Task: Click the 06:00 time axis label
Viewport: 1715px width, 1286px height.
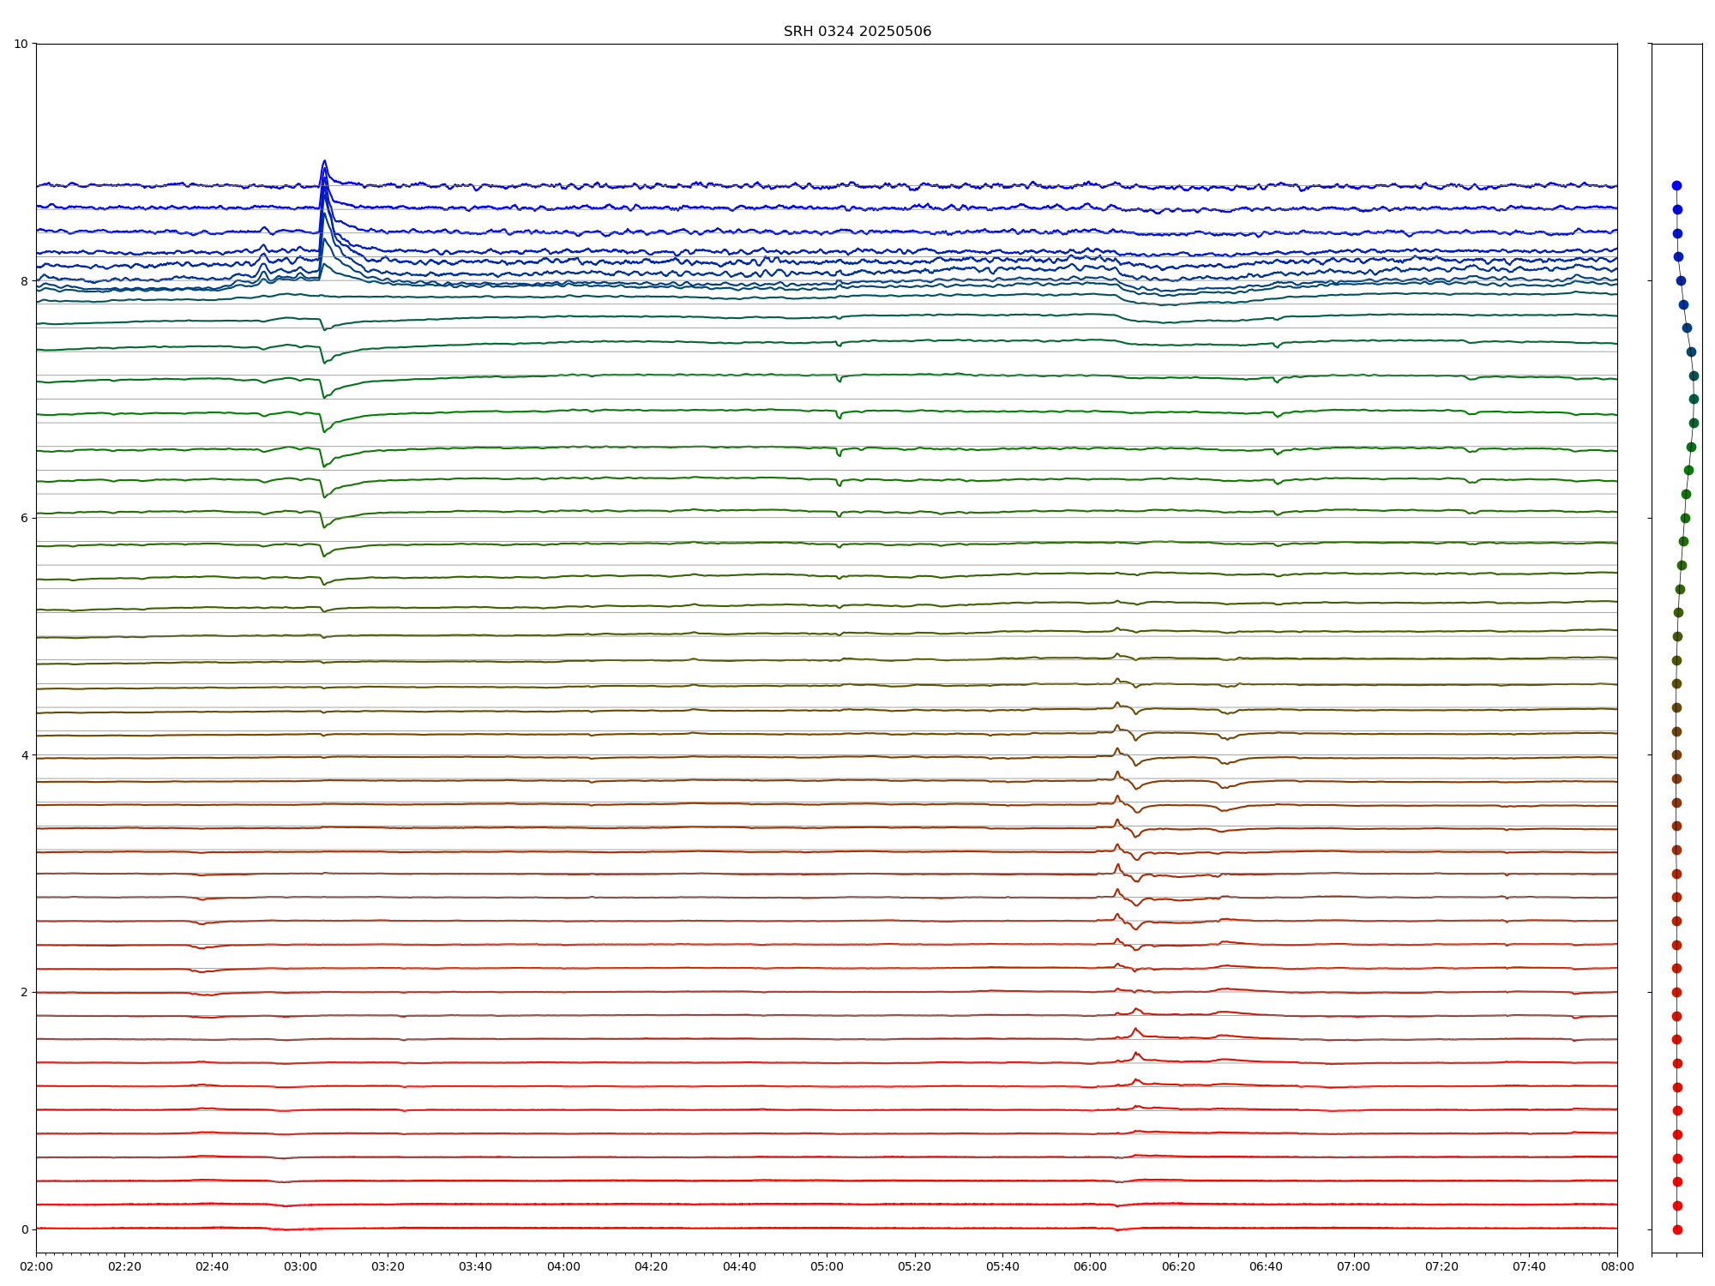Action: coord(1090,1266)
